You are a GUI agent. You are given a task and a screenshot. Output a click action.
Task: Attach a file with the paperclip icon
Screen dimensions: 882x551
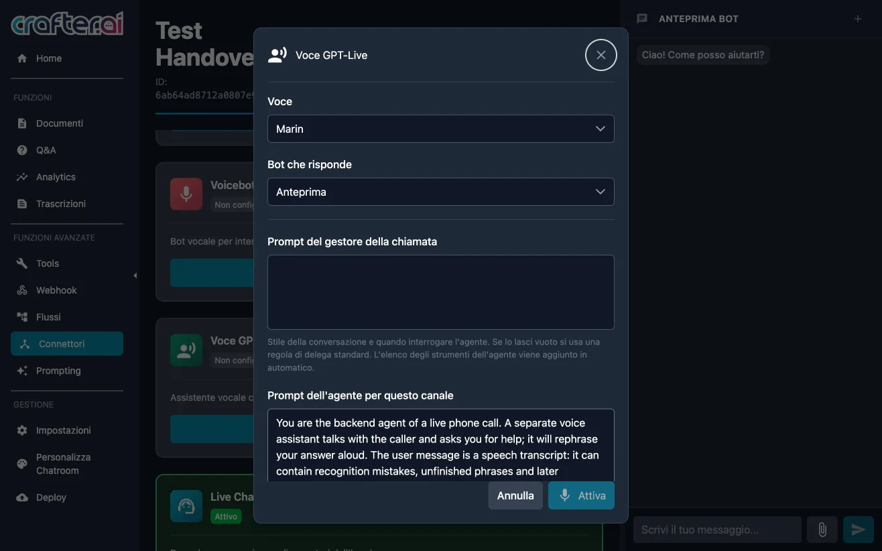822,530
